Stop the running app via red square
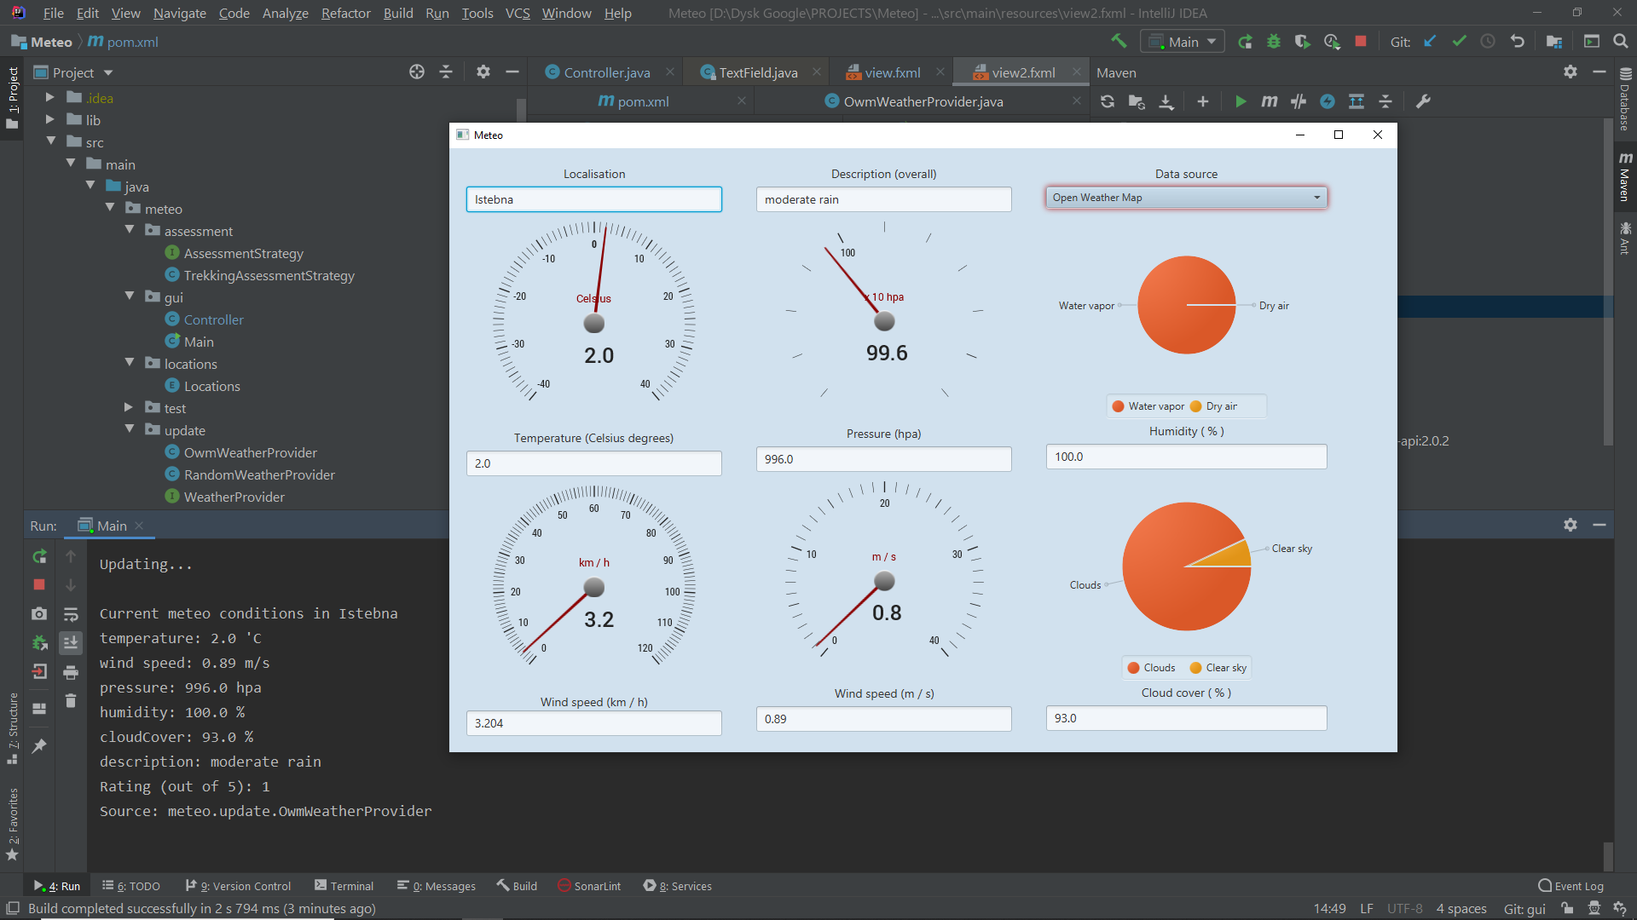This screenshot has height=920, width=1637. [1361, 41]
